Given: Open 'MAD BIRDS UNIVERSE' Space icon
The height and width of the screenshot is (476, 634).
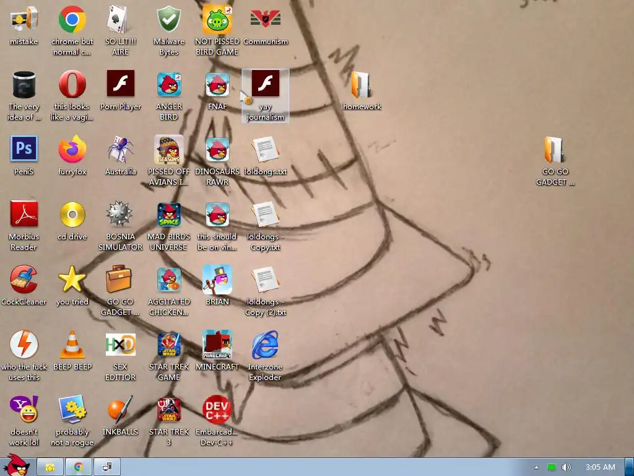Looking at the screenshot, I should [168, 214].
